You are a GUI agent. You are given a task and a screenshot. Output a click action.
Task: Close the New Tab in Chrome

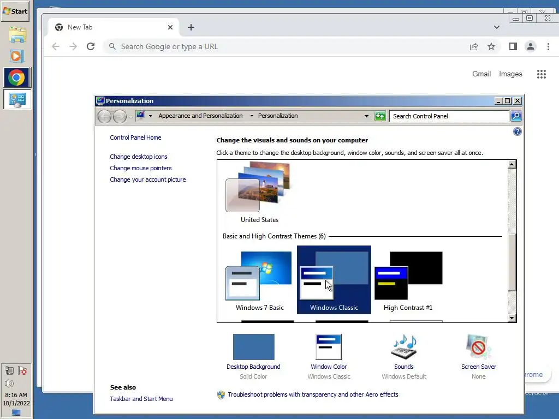pos(170,27)
